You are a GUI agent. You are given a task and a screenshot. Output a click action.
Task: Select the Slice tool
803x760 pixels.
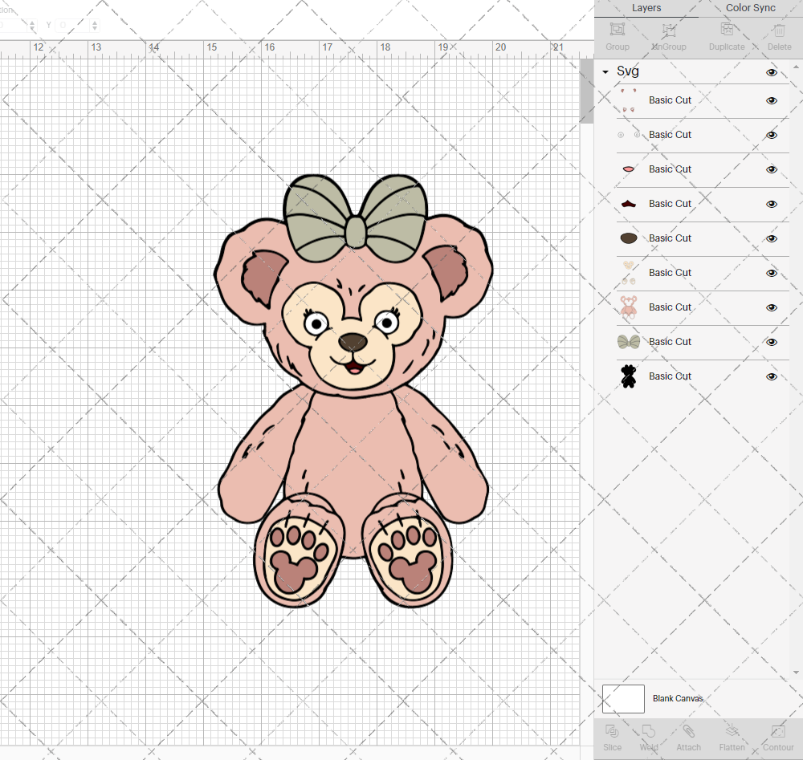tap(612, 731)
